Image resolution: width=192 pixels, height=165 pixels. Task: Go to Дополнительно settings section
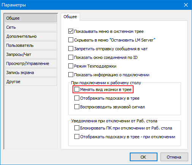tap(31, 36)
